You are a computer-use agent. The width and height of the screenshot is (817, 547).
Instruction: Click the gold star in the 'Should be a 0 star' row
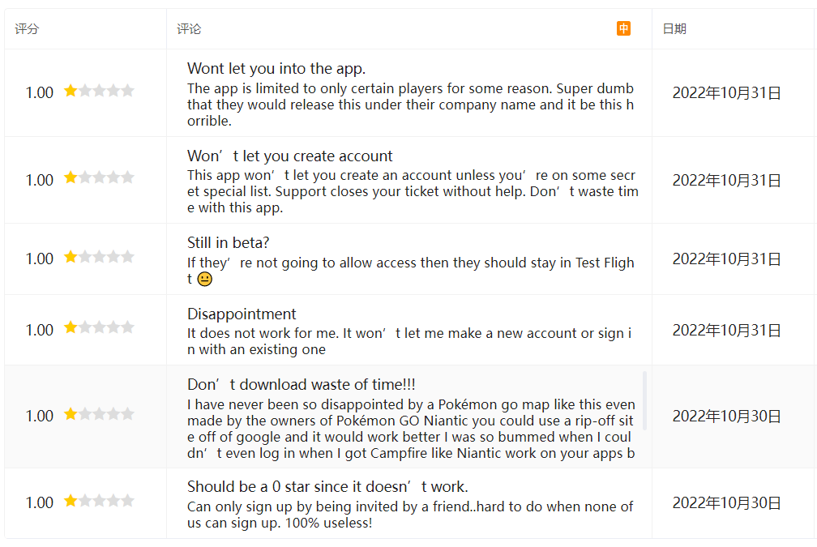[71, 501]
